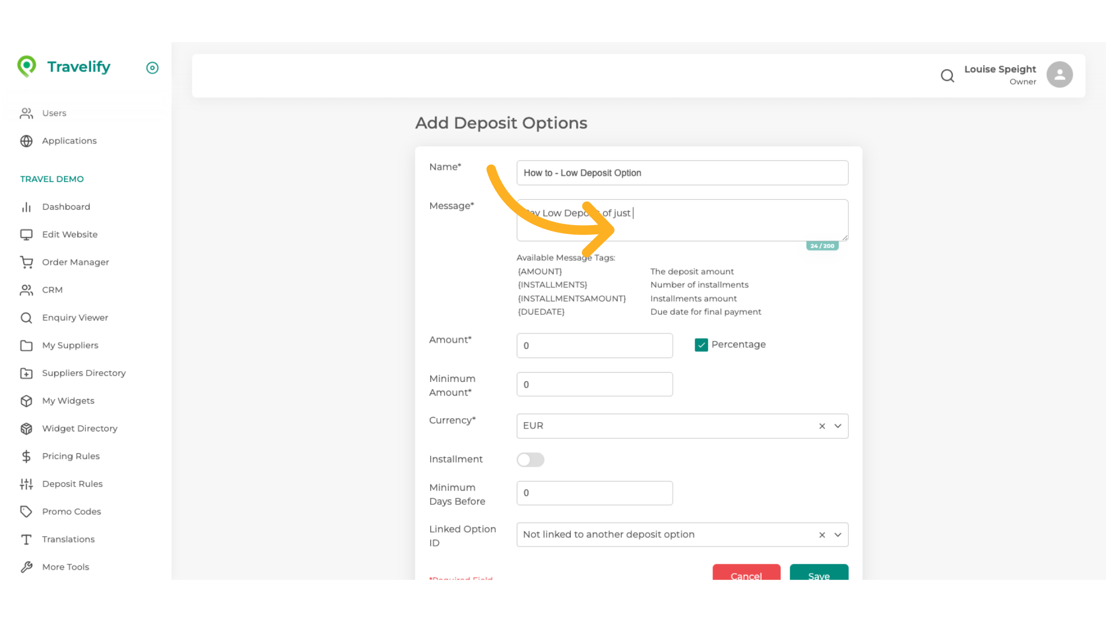Select the Pricing Rules dollar icon

[26, 456]
